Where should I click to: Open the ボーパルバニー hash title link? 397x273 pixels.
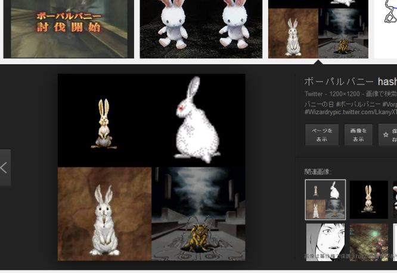tap(351, 81)
